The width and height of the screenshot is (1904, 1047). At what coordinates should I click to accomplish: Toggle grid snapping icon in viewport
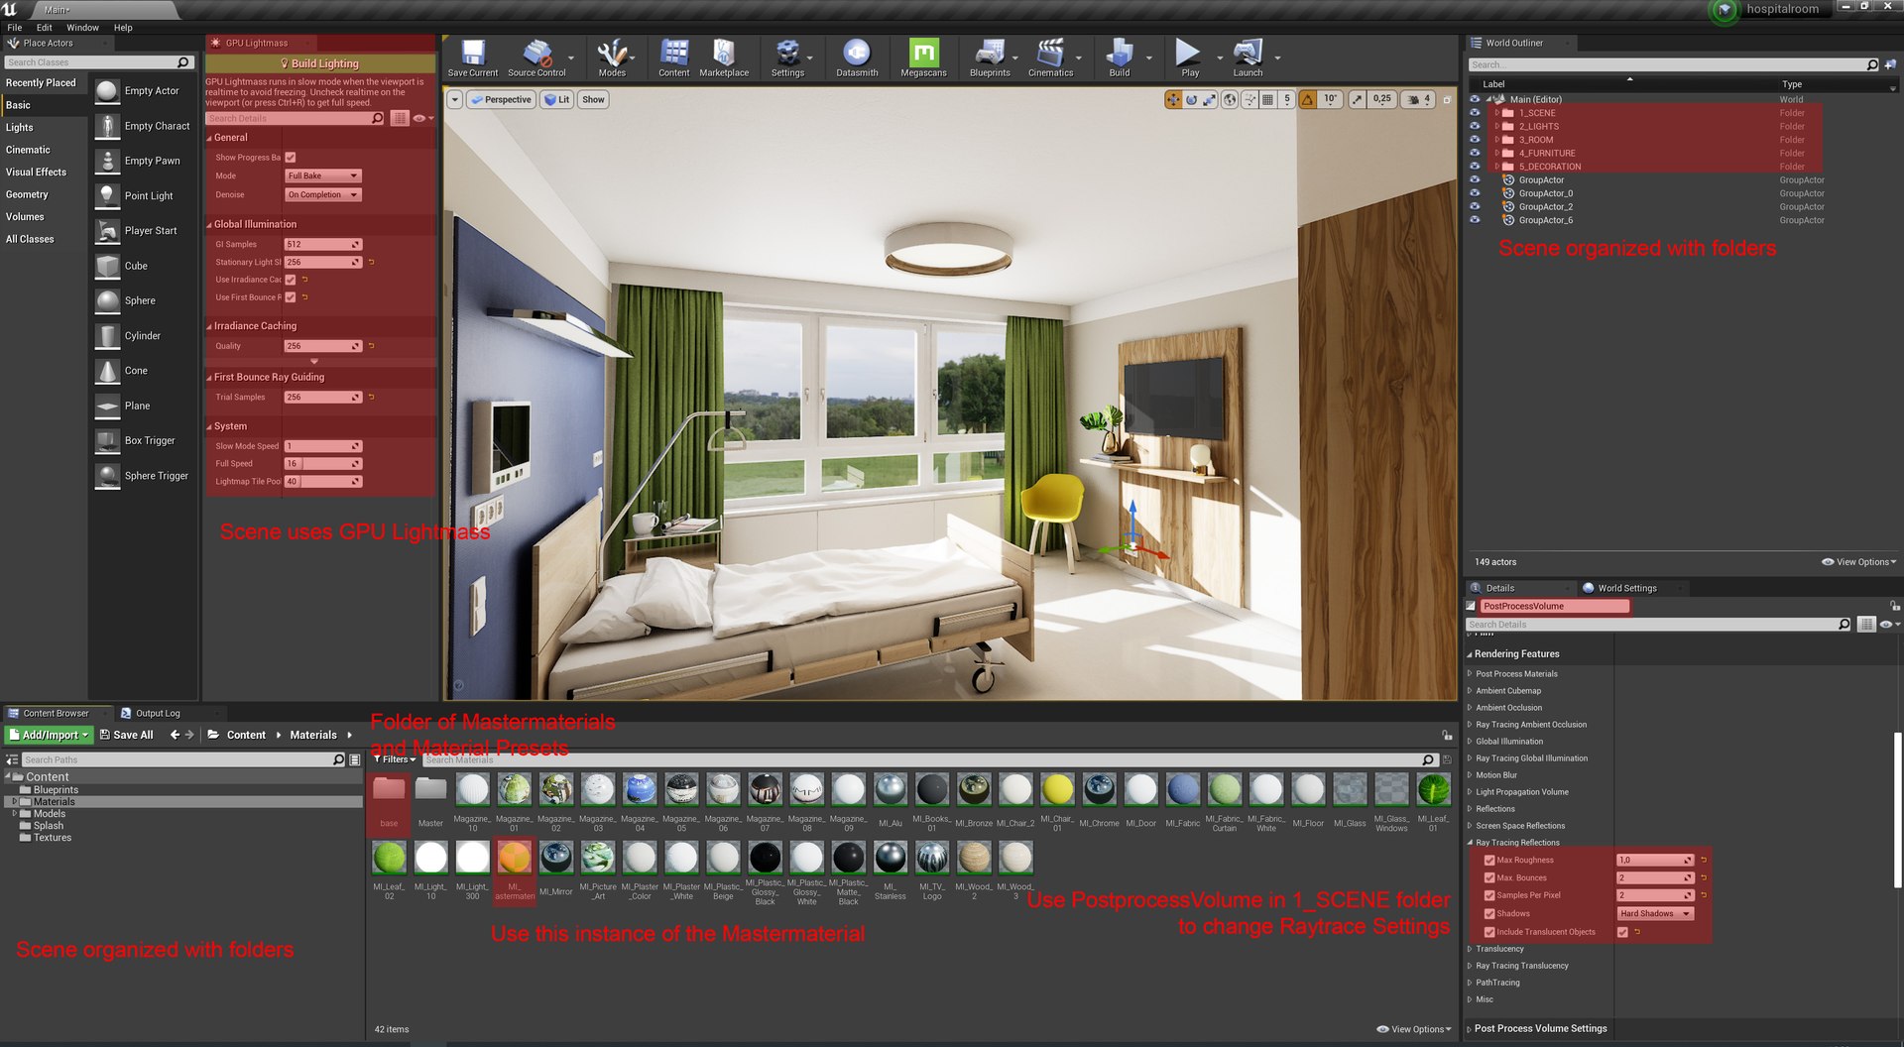(1267, 99)
